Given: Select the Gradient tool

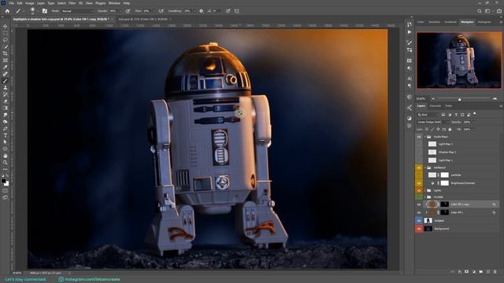Looking at the screenshot, I should coord(6,108).
